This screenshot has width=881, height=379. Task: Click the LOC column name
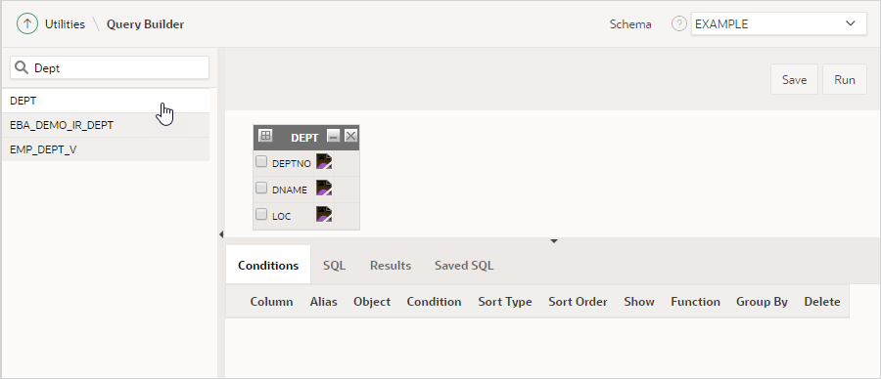pyautogui.click(x=282, y=217)
